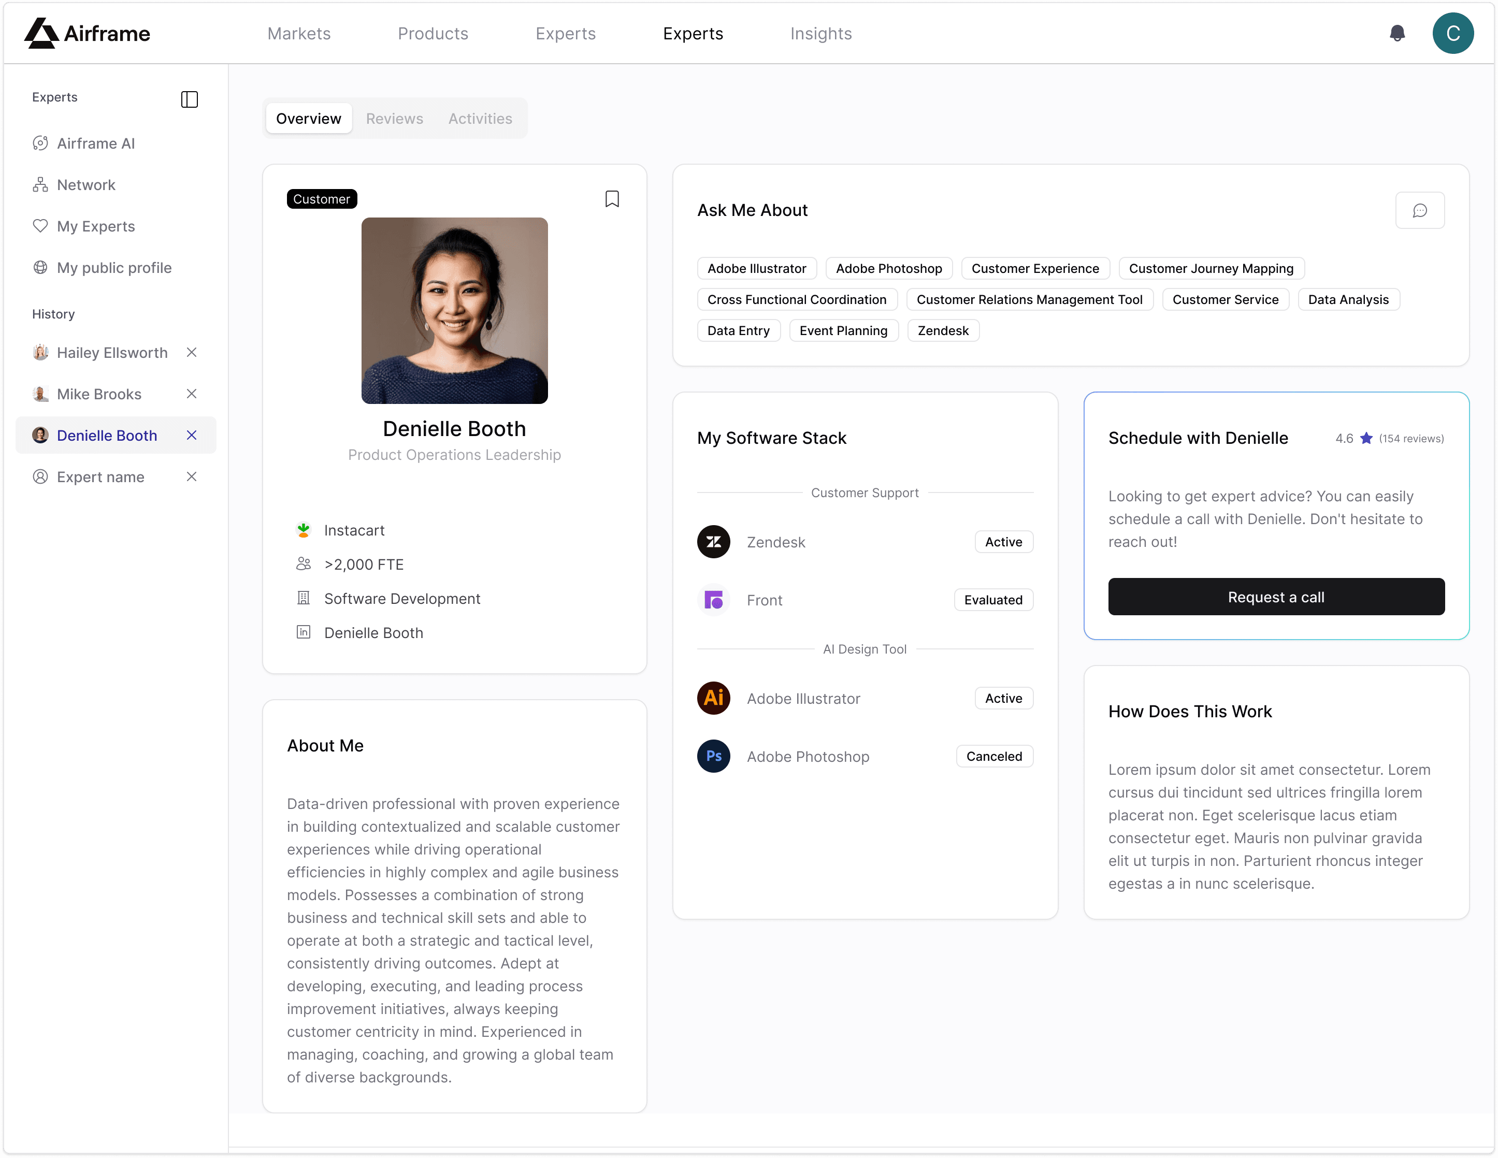Click Denielle Booth's profile photo
Image resolution: width=1498 pixels, height=1158 pixels.
pos(455,311)
